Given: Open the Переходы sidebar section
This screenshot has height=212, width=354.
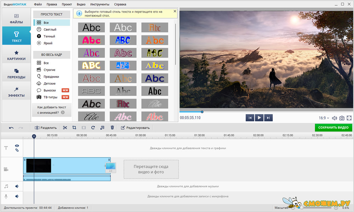Looking at the screenshot, I should (16, 74).
